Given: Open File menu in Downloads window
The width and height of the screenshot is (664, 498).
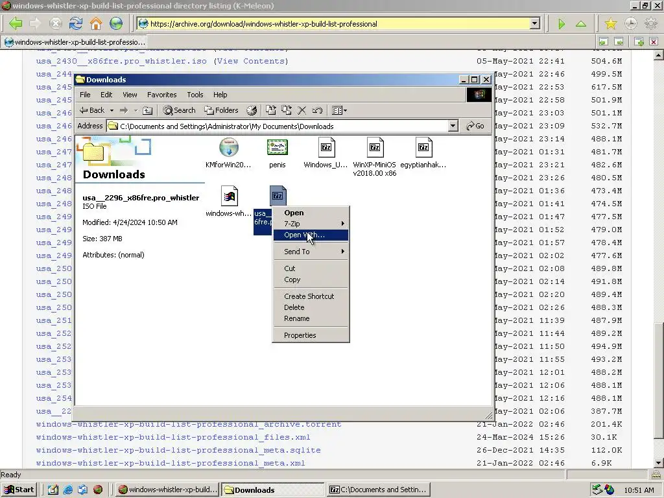Looking at the screenshot, I should (x=85, y=95).
